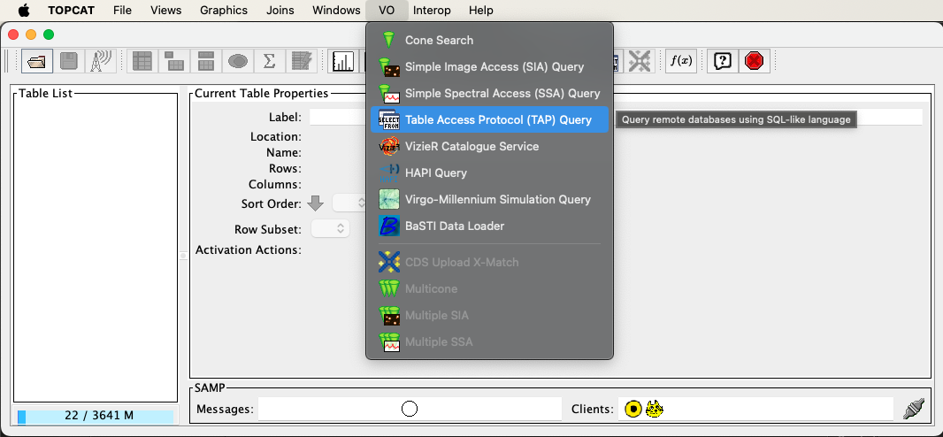The height and width of the screenshot is (437, 943).
Task: Open the Views menu
Action: (x=166, y=11)
